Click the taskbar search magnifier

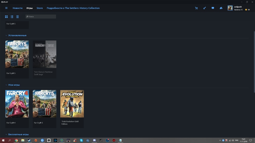pos(10,140)
